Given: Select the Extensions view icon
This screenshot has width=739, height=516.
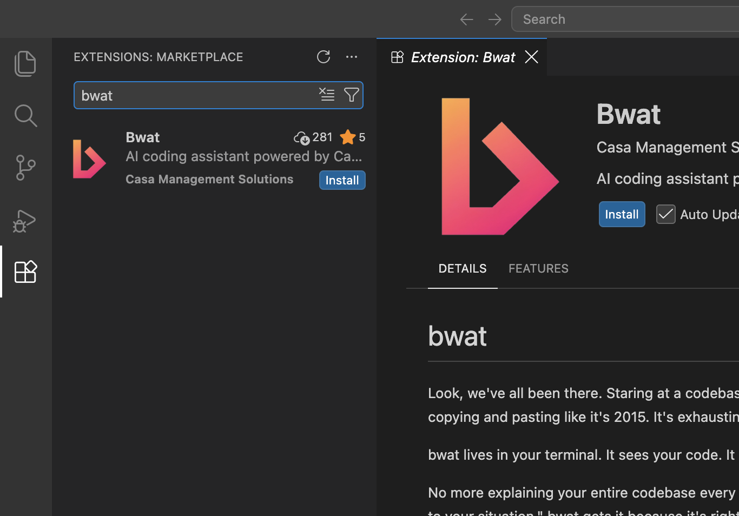Looking at the screenshot, I should pos(25,272).
